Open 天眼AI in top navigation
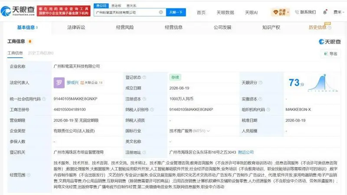347x195 pixels. pos(251,13)
